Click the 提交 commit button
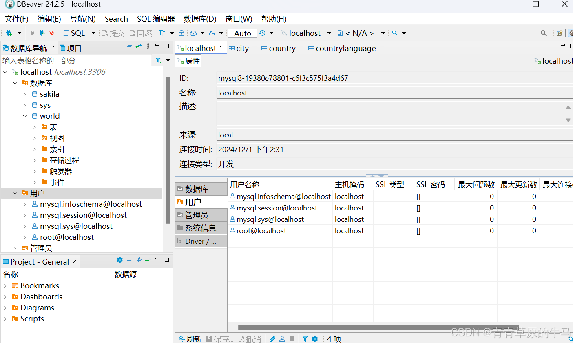Screen dimensions: 573x343 tap(113, 33)
